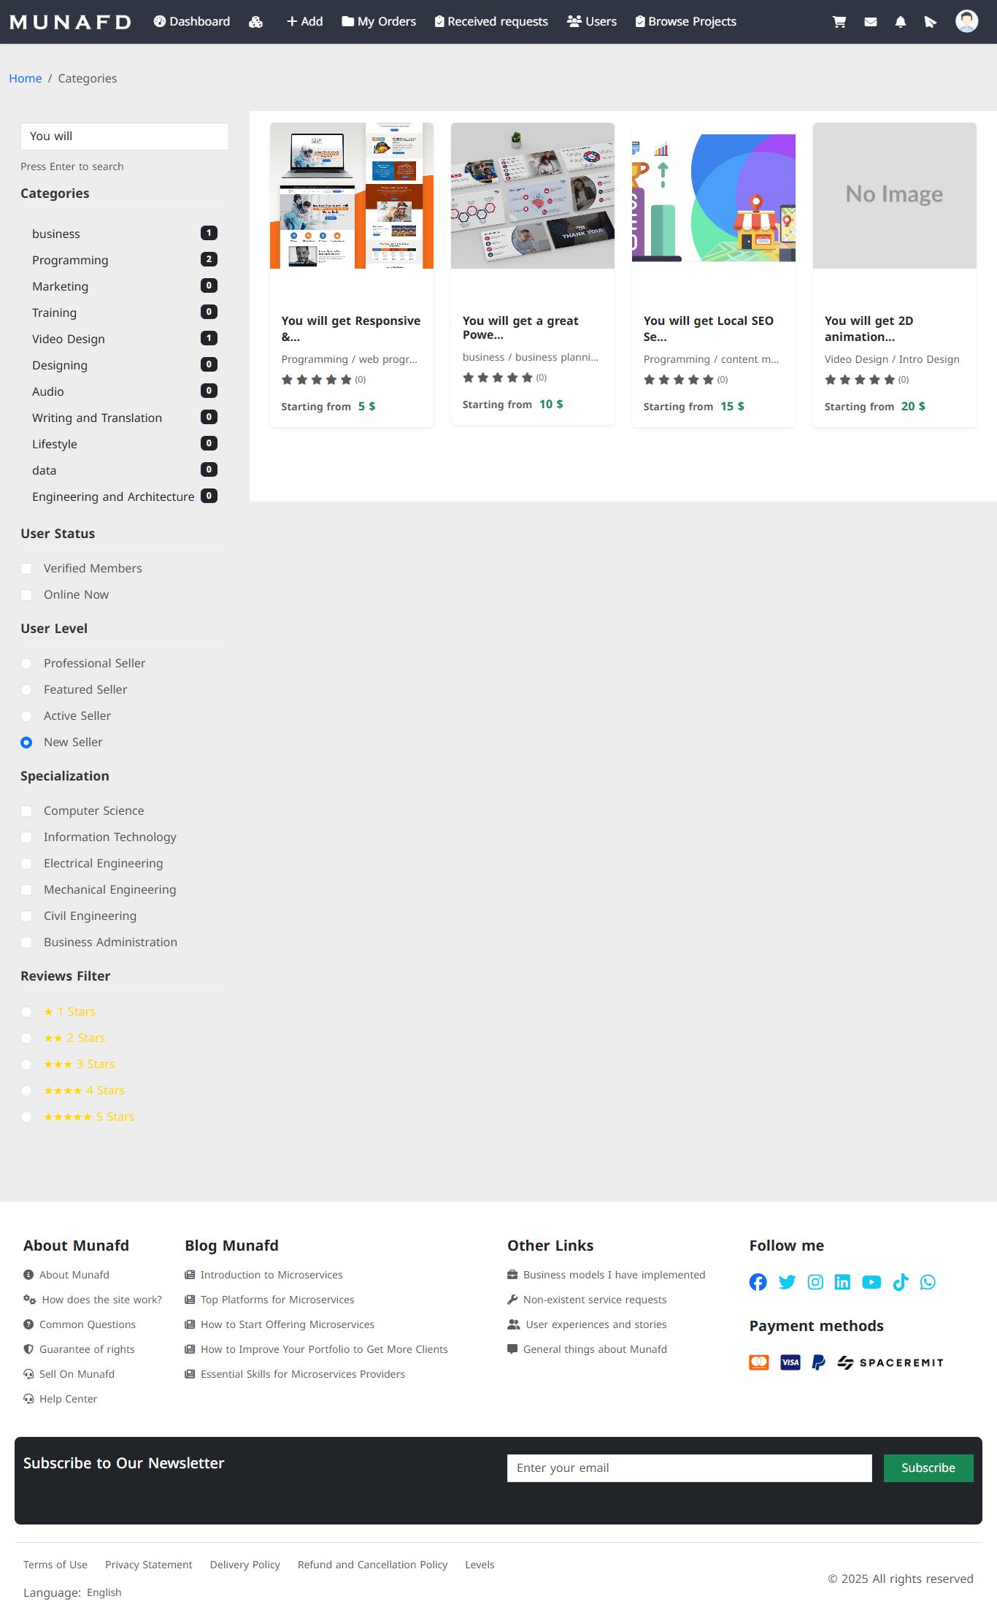The width and height of the screenshot is (997, 1607).
Task: Open the TikTok social icon
Action: point(900,1282)
